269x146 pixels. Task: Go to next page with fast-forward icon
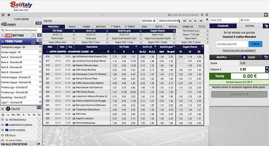(195, 21)
